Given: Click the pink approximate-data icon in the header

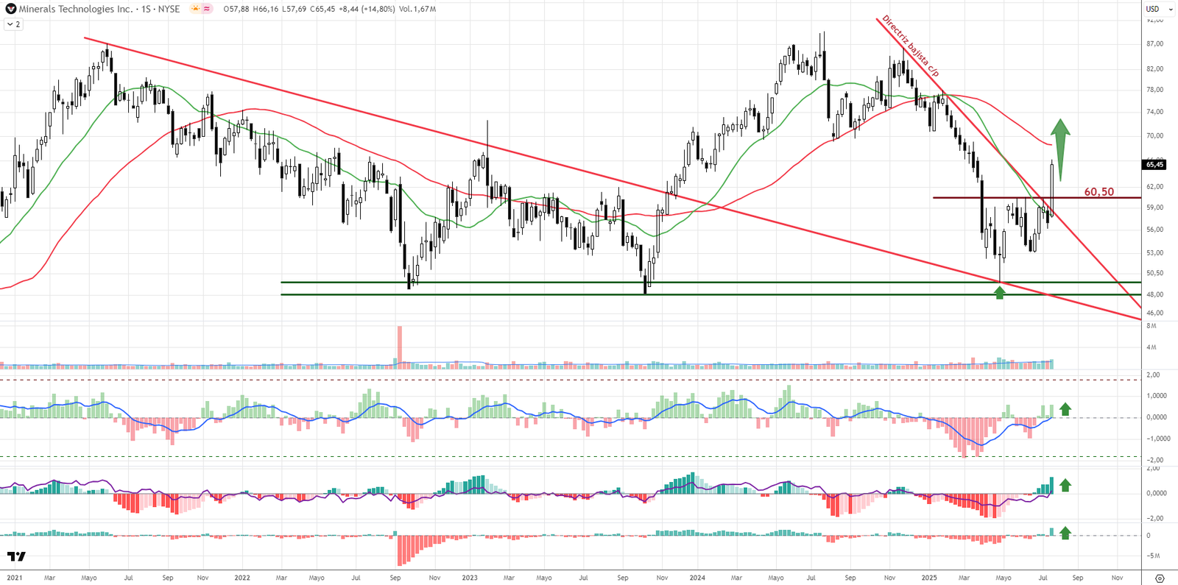Looking at the screenshot, I should pos(207,9).
